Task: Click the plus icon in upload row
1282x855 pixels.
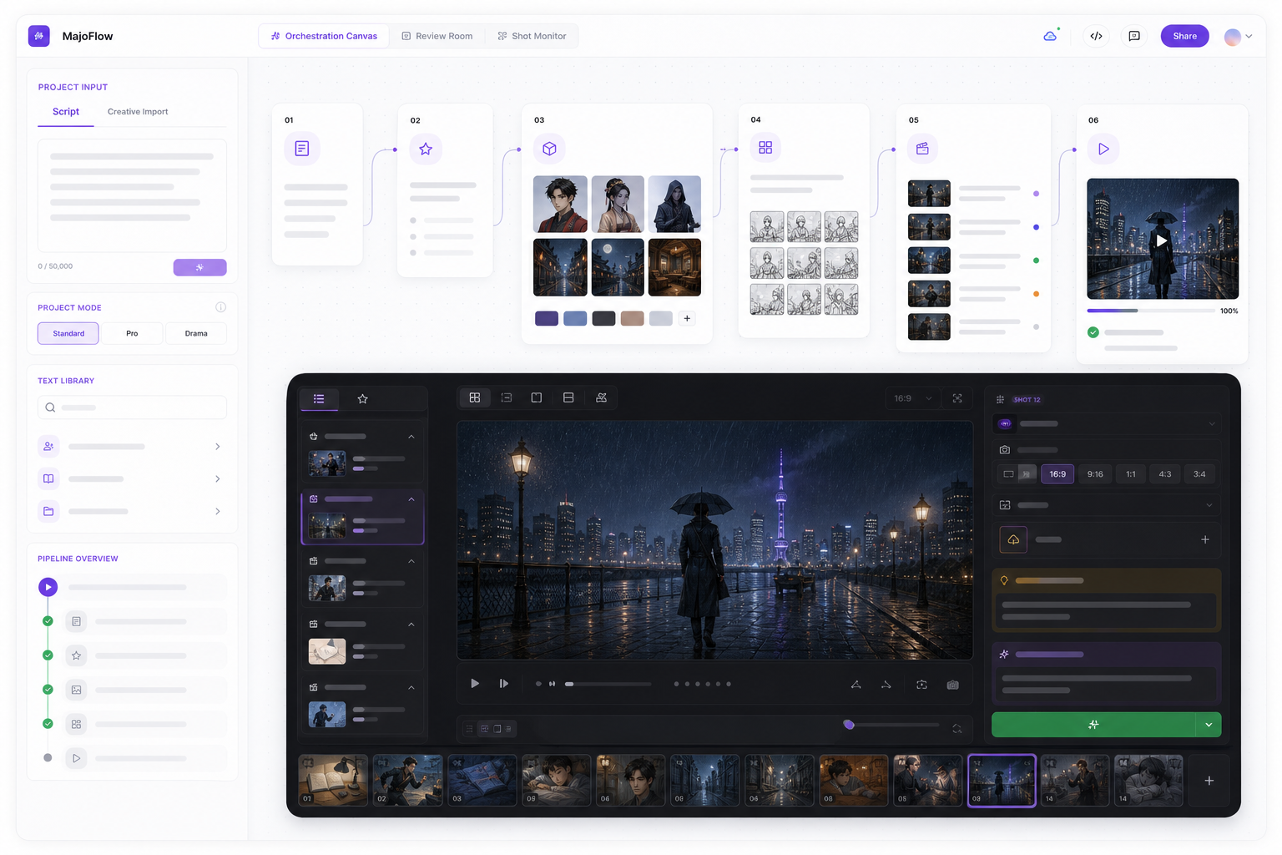Action: (1205, 539)
